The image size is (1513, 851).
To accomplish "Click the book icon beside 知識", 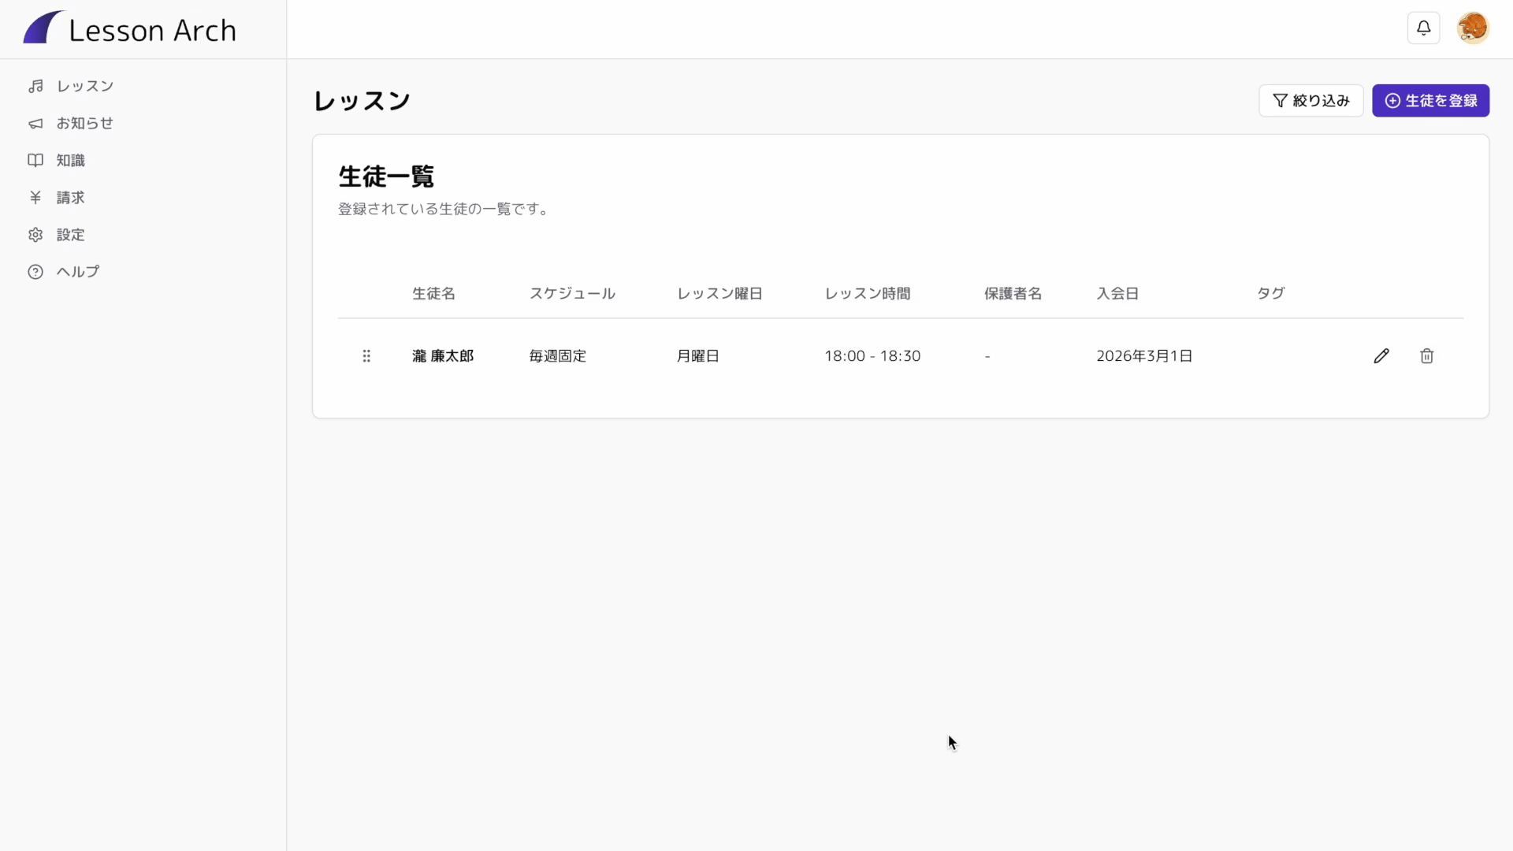I will point(35,161).
